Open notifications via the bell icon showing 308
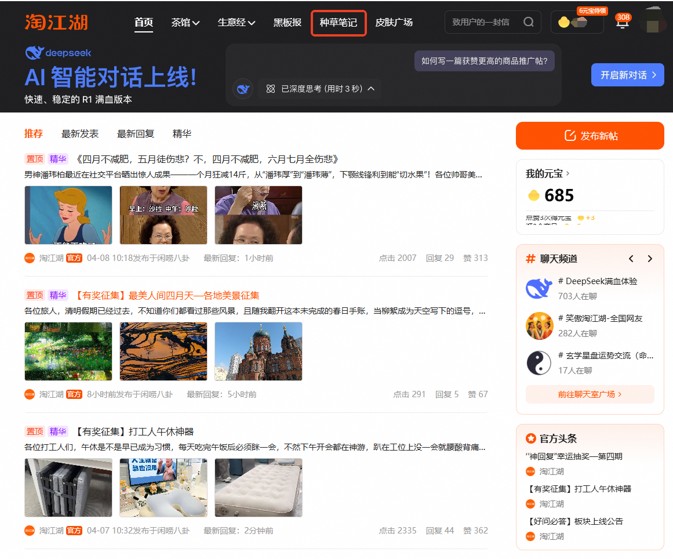Image resolution: width=673 pixels, height=559 pixels. [x=621, y=22]
